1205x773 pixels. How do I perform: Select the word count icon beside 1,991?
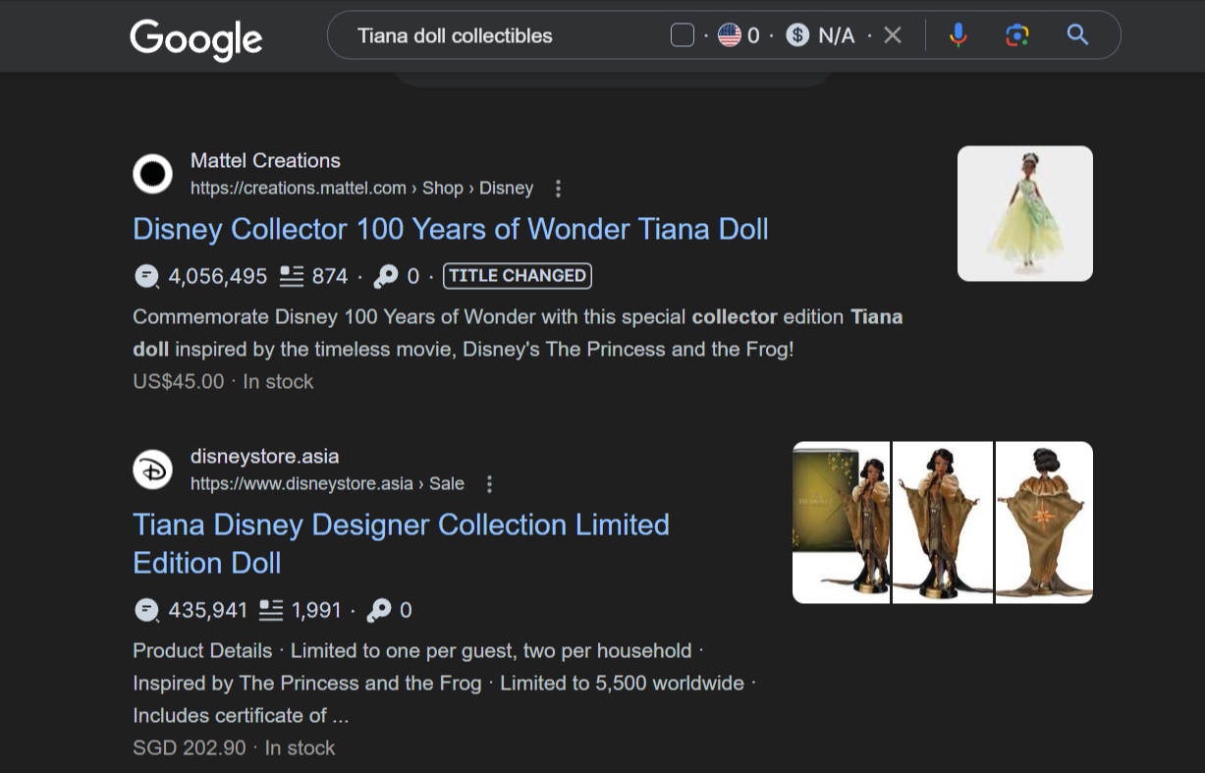point(272,610)
